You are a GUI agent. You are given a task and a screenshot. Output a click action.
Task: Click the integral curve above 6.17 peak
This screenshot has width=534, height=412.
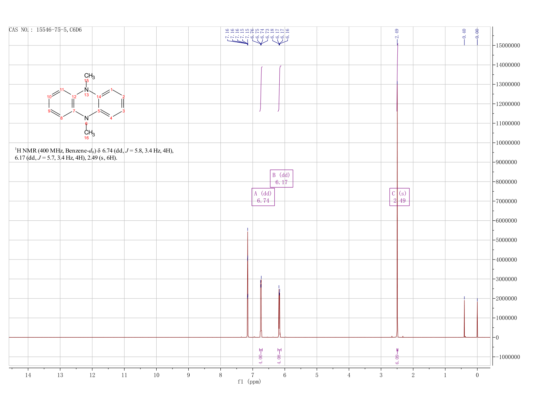[279, 89]
